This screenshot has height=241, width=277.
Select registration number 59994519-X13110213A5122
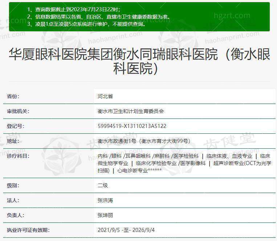point(132,126)
